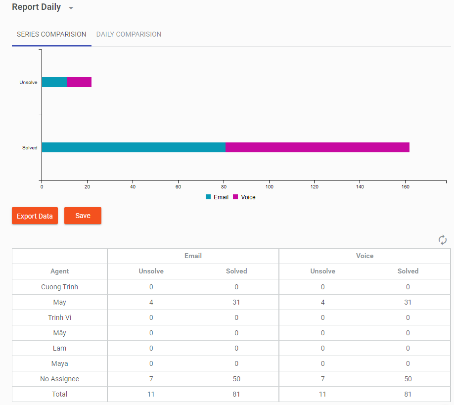454x405 pixels.
Task: Click the Email segment of the Solved bar
Action: (x=134, y=147)
